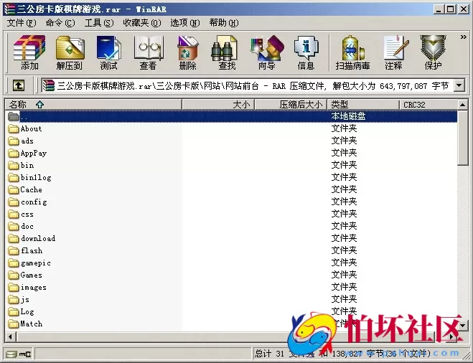Open the address path dropdown arrow
This screenshot has height=363, width=473.
pos(459,85)
